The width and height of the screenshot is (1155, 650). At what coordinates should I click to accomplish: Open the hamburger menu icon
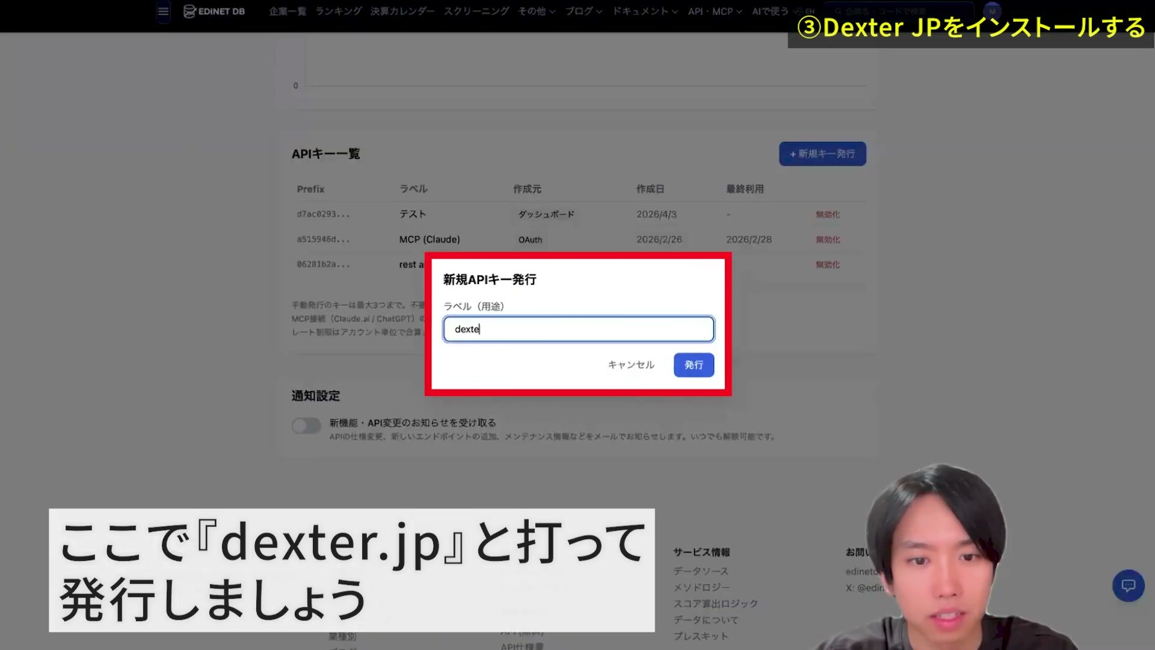coord(163,11)
